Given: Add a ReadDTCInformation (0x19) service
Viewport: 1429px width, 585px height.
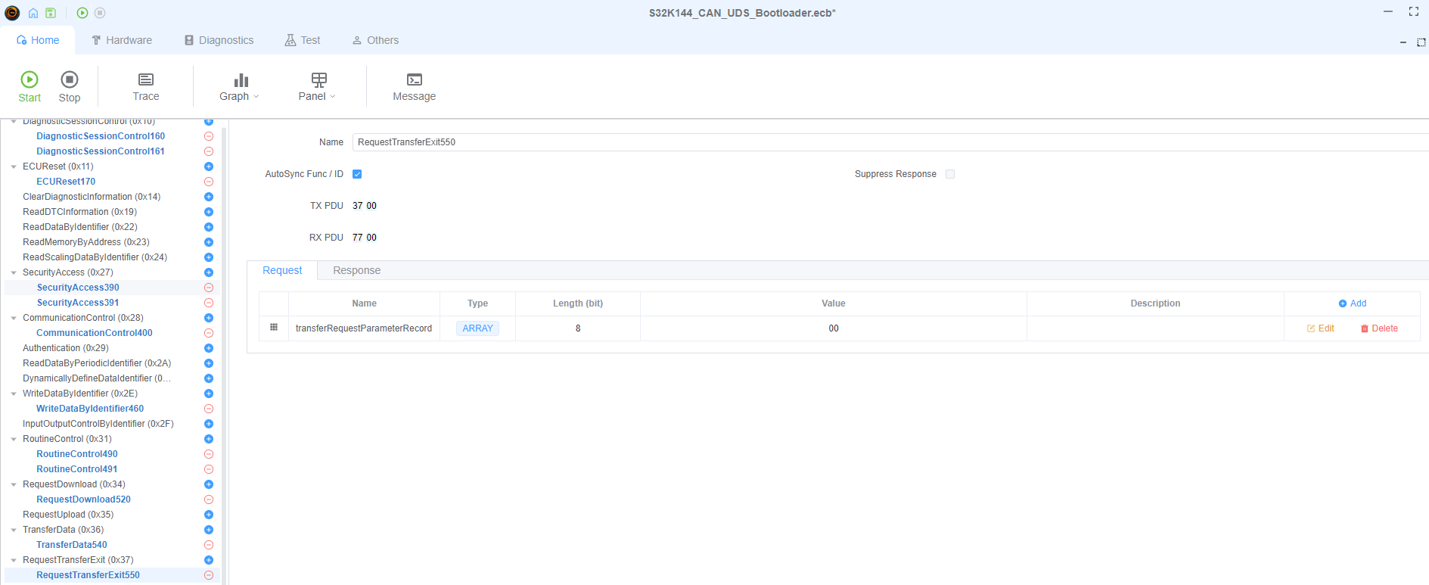Looking at the screenshot, I should pyautogui.click(x=209, y=212).
